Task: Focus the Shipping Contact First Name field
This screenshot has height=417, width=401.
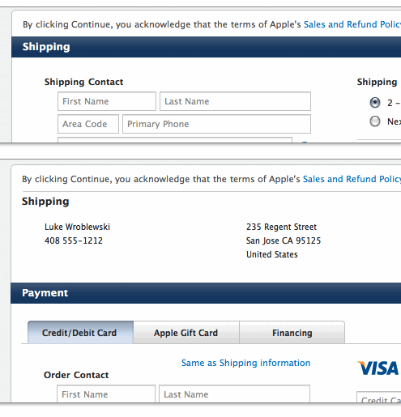Action: [x=107, y=101]
